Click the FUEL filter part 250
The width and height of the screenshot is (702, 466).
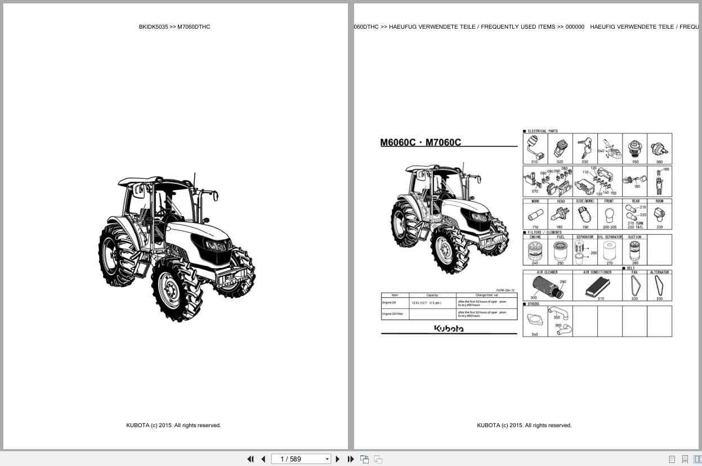point(560,250)
